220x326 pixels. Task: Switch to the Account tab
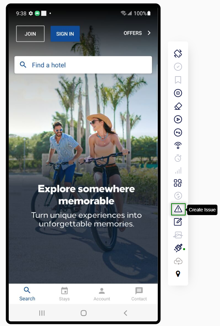point(102,294)
